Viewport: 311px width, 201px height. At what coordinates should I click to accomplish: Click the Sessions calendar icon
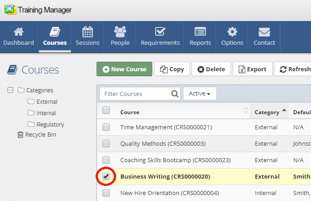click(87, 32)
